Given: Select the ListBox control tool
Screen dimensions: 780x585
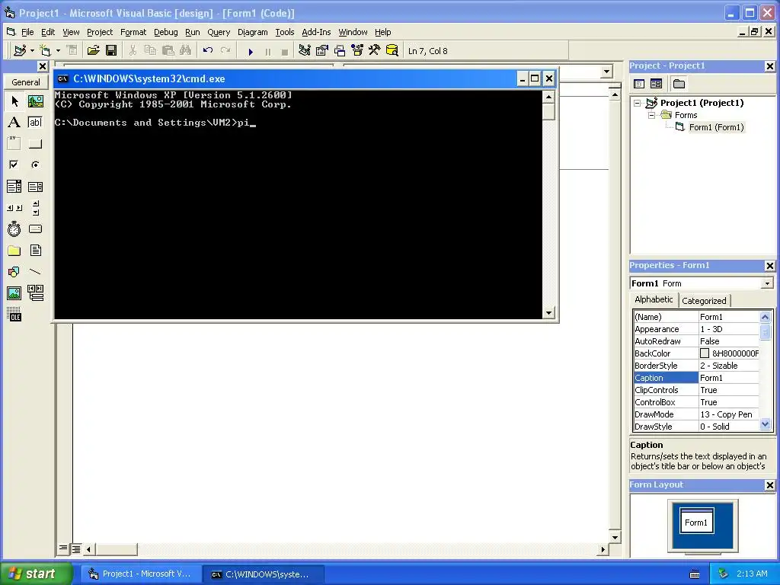Looking at the screenshot, I should [x=35, y=187].
